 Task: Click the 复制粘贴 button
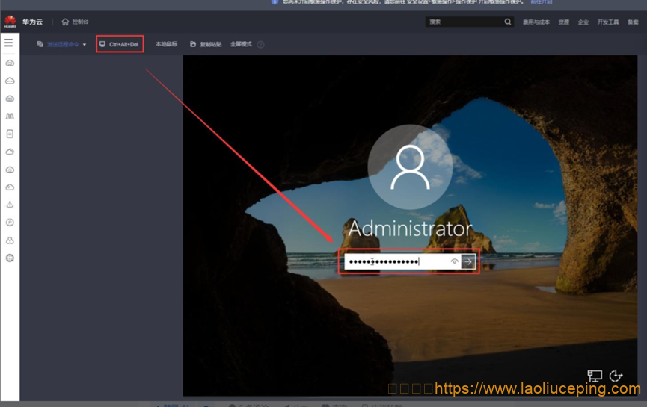tap(206, 45)
